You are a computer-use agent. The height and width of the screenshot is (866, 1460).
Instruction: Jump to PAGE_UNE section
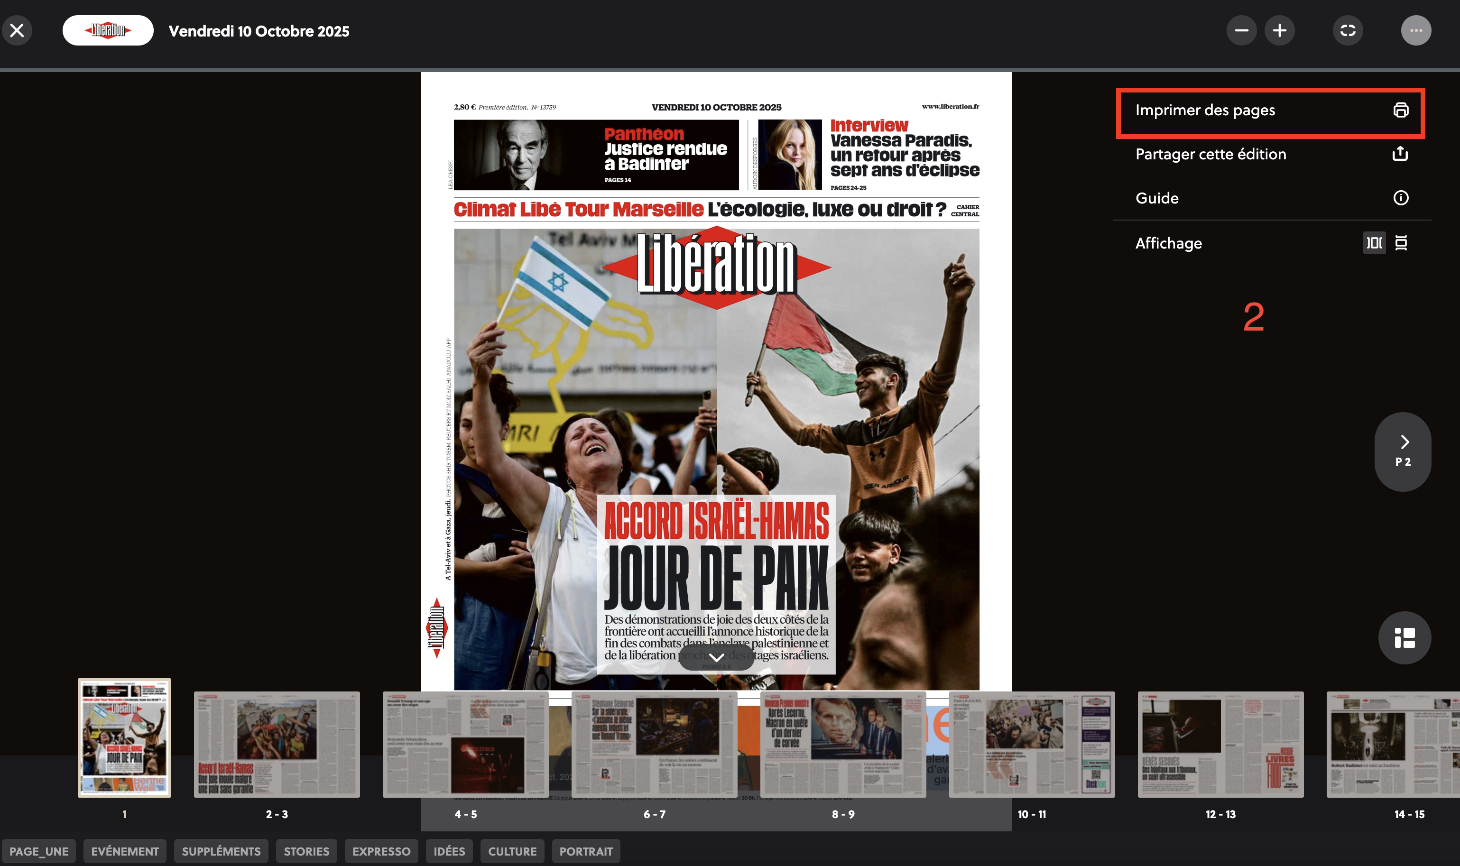38,851
